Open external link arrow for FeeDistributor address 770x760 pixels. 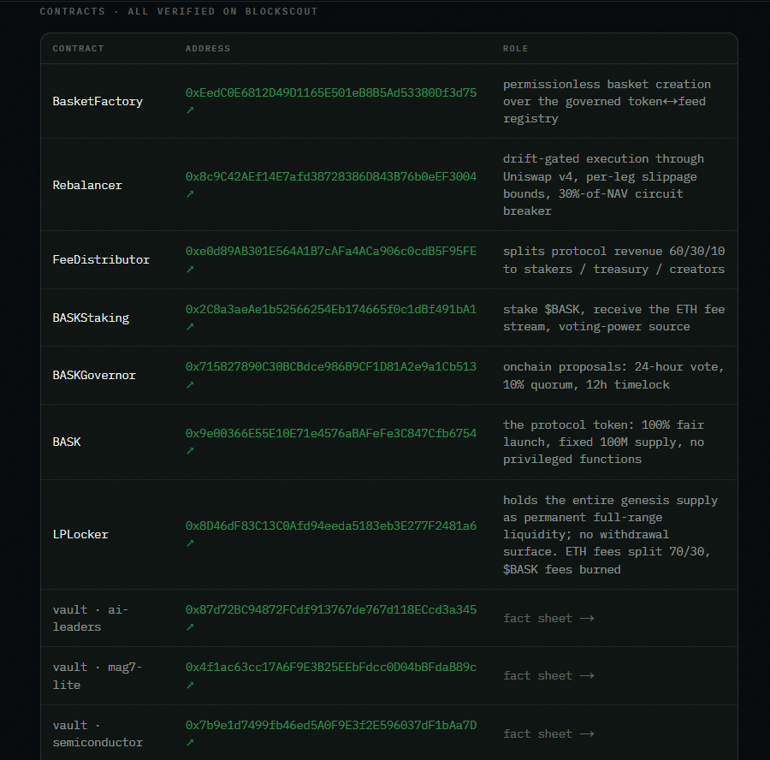pyautogui.click(x=190, y=270)
